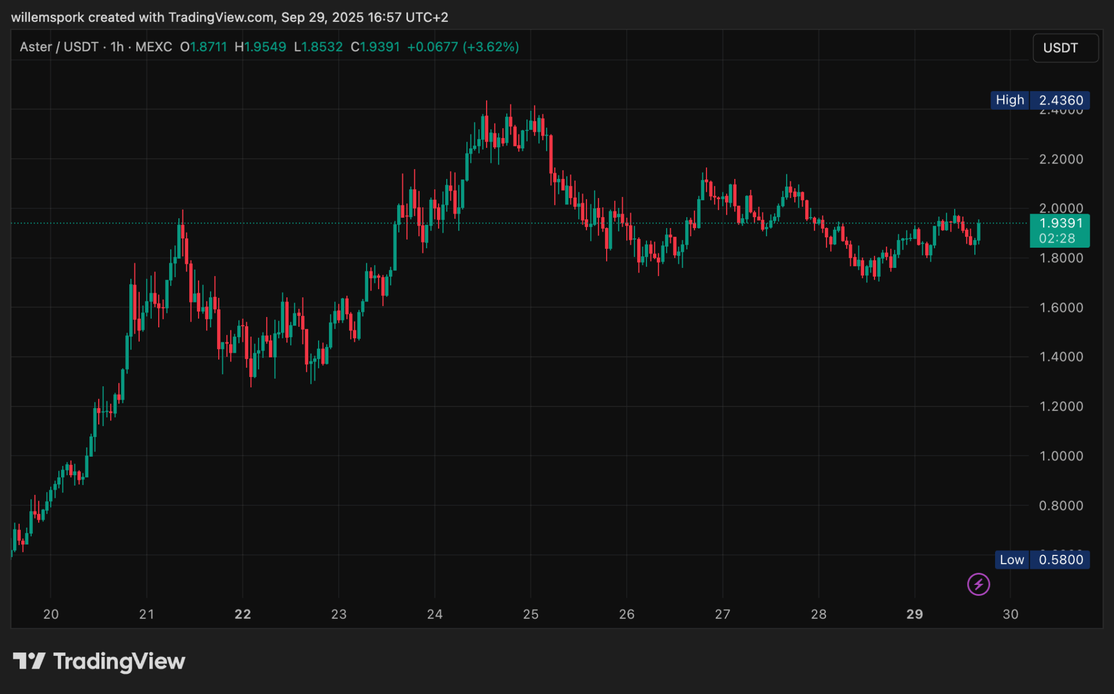The image size is (1114, 694).
Task: Click the green 1.9391 current price tag
Action: (x=1060, y=230)
